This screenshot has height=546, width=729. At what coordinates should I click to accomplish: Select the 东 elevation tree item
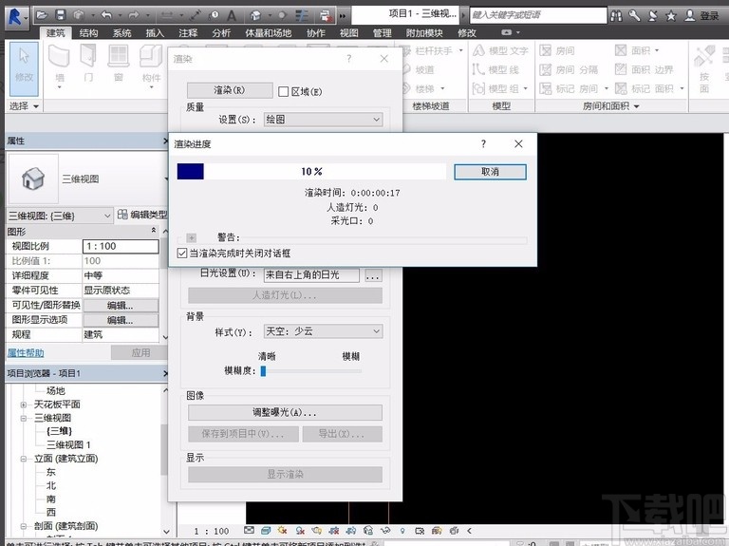tap(50, 472)
